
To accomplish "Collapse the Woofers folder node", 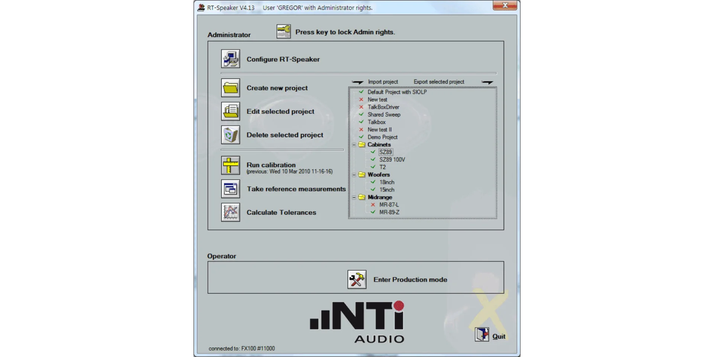I will (x=354, y=175).
